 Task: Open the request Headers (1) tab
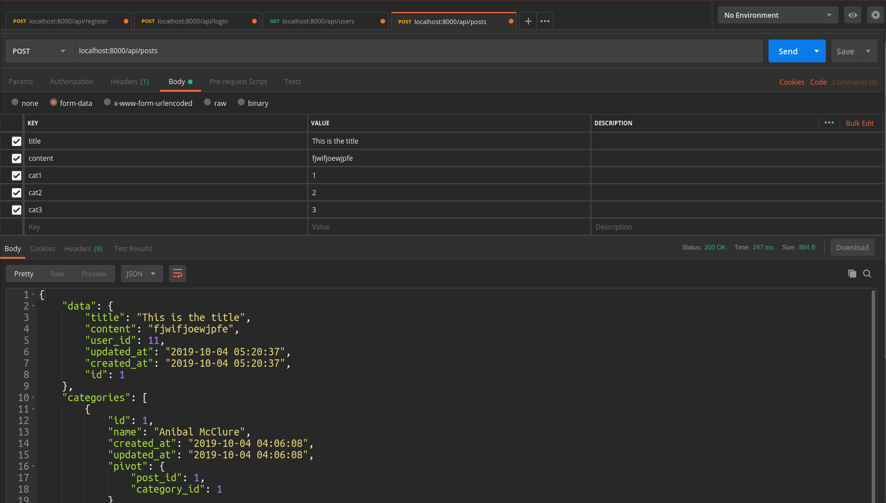[130, 82]
